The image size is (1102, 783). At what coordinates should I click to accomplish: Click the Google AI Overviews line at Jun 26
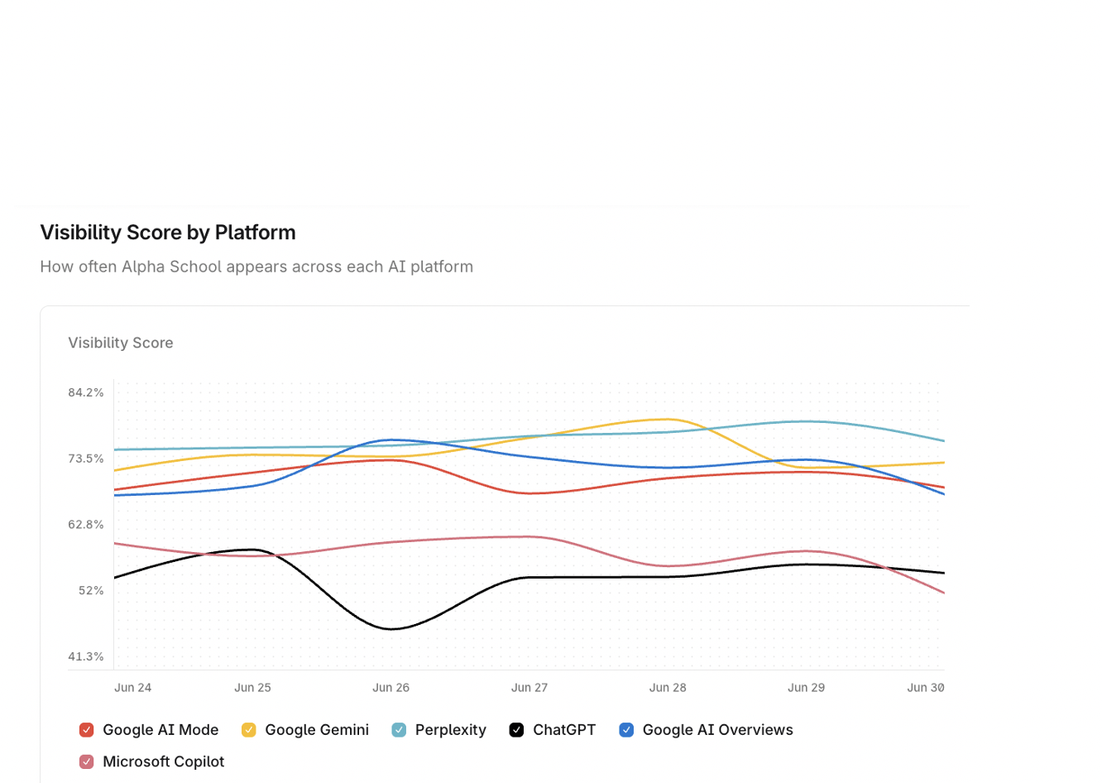pos(391,440)
